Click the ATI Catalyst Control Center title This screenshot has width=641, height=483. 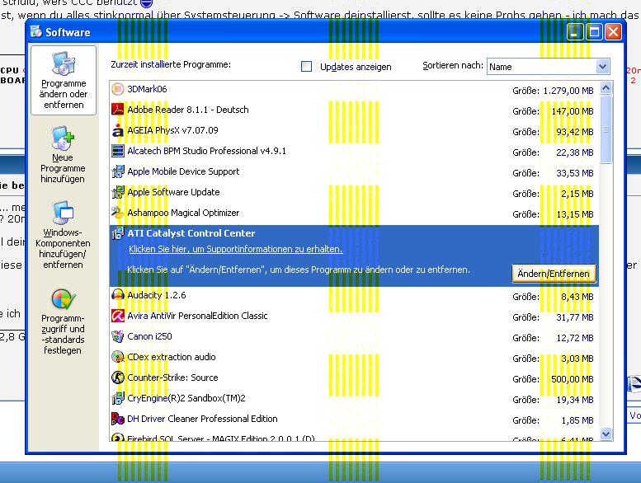pyautogui.click(x=191, y=233)
